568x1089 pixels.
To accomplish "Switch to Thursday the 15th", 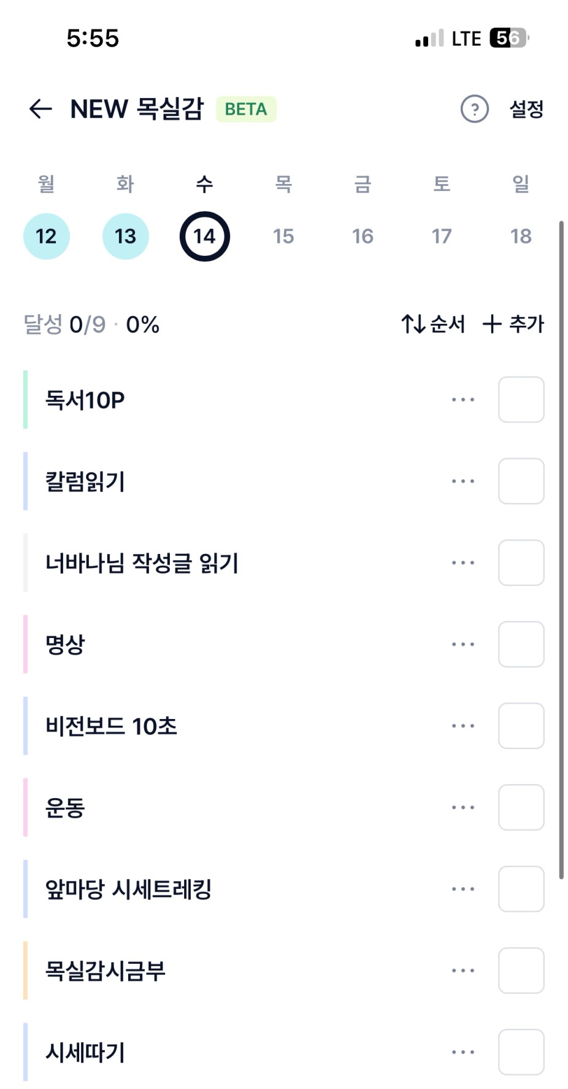I will click(x=283, y=236).
